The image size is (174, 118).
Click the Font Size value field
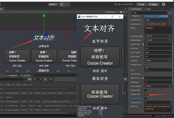tap(158, 48)
